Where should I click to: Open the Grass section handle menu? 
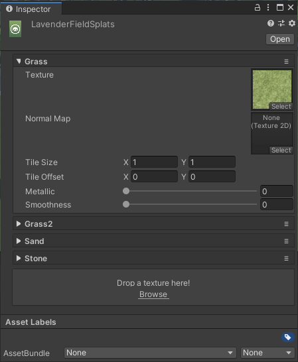click(x=286, y=62)
